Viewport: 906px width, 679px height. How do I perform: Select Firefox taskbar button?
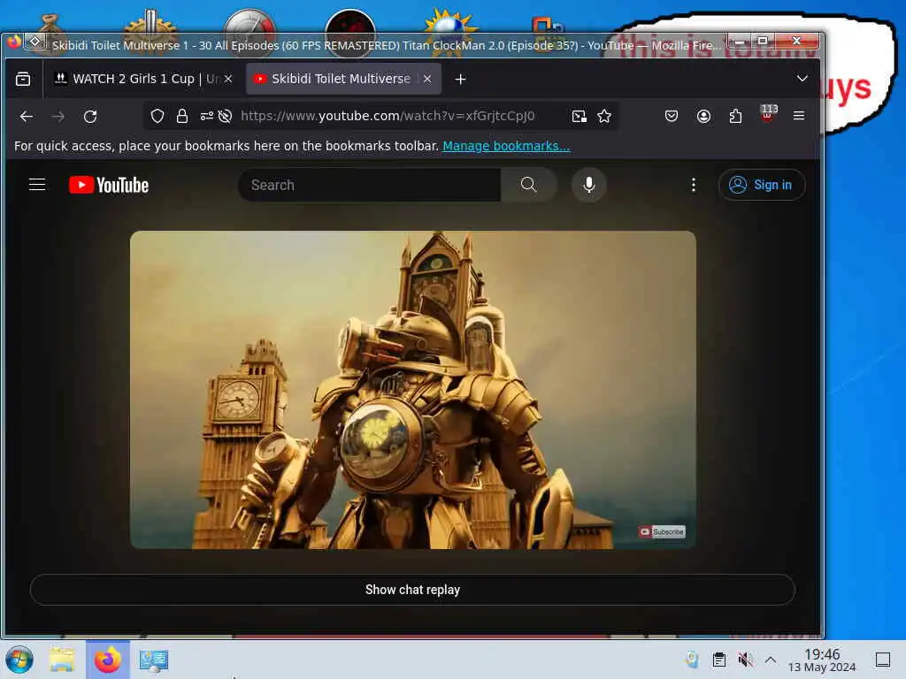108,660
